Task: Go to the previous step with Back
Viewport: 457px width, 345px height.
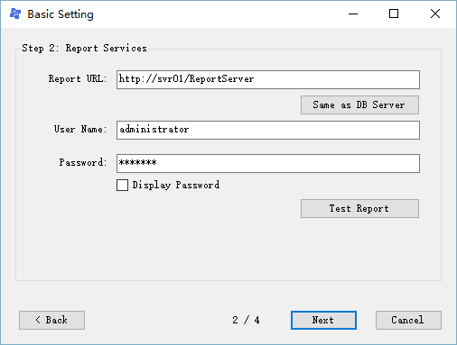Action: 51,320
